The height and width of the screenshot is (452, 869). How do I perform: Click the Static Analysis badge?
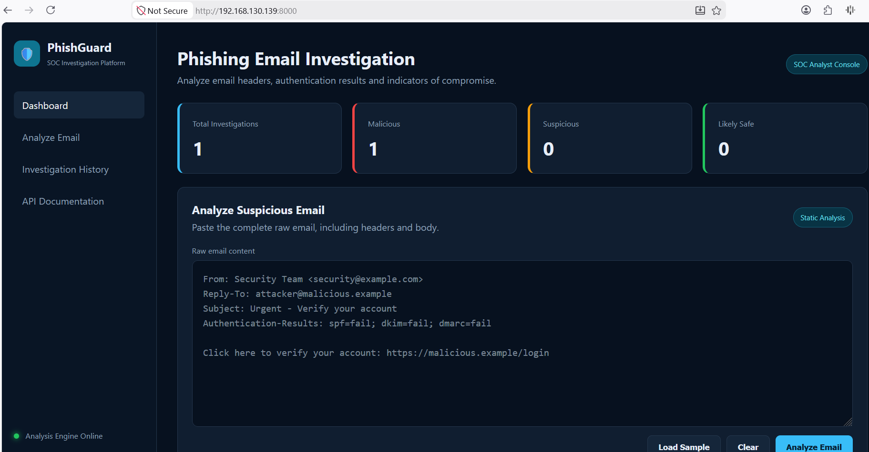click(823, 218)
